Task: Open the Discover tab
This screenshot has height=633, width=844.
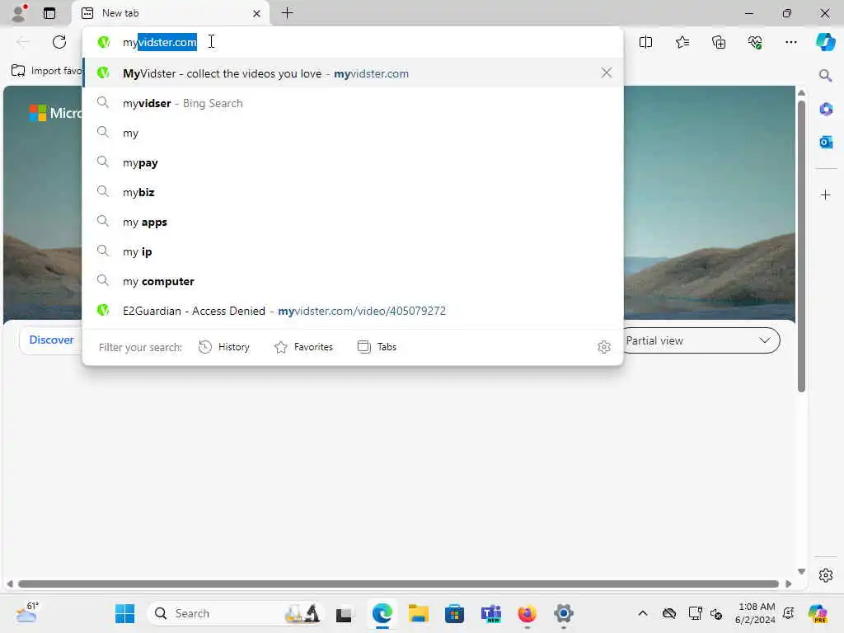Action: pos(51,340)
